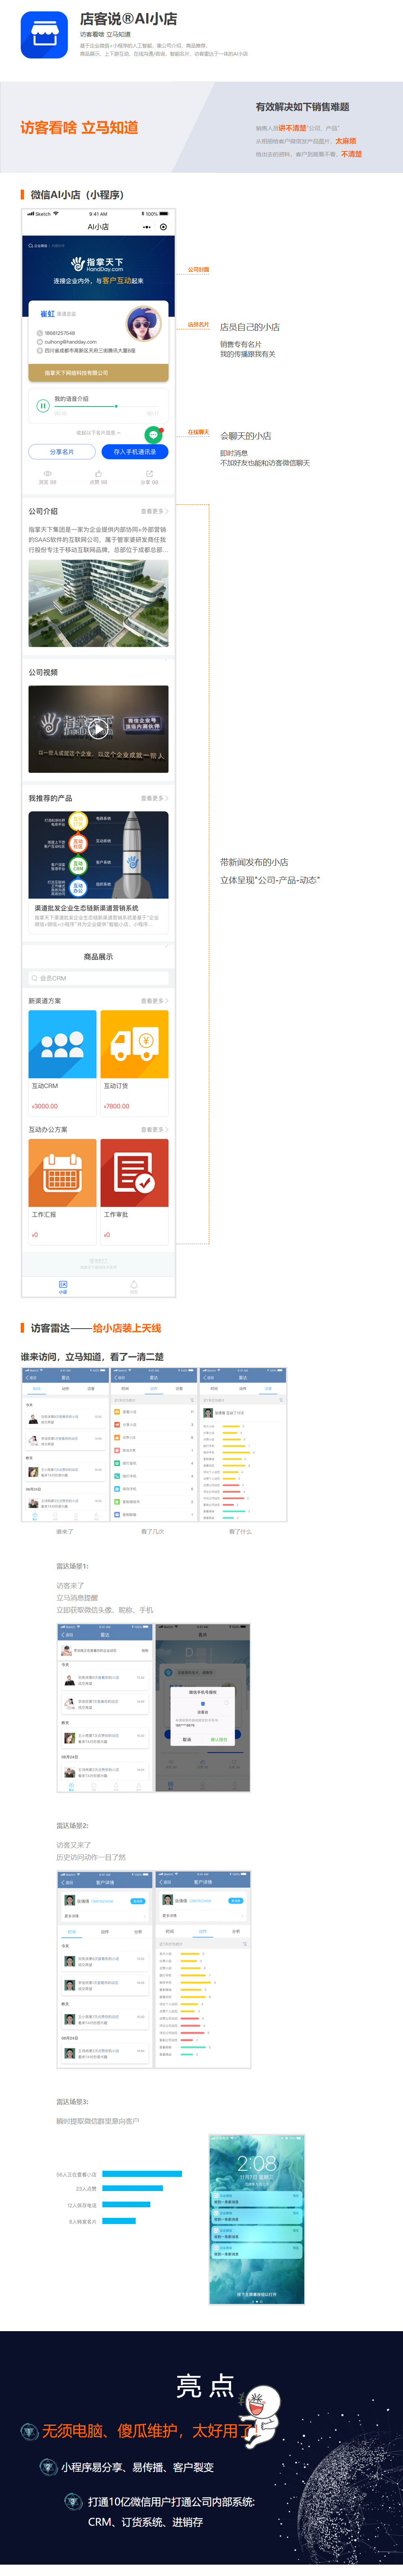Open chat with the green bubble icon

[153, 435]
